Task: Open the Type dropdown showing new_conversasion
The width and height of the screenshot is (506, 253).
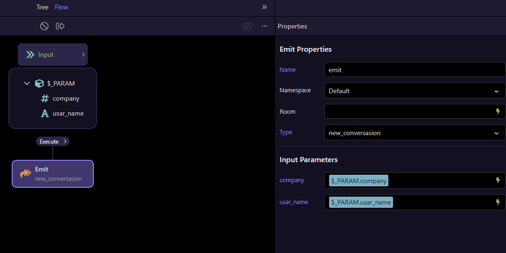Action: pyautogui.click(x=414, y=133)
